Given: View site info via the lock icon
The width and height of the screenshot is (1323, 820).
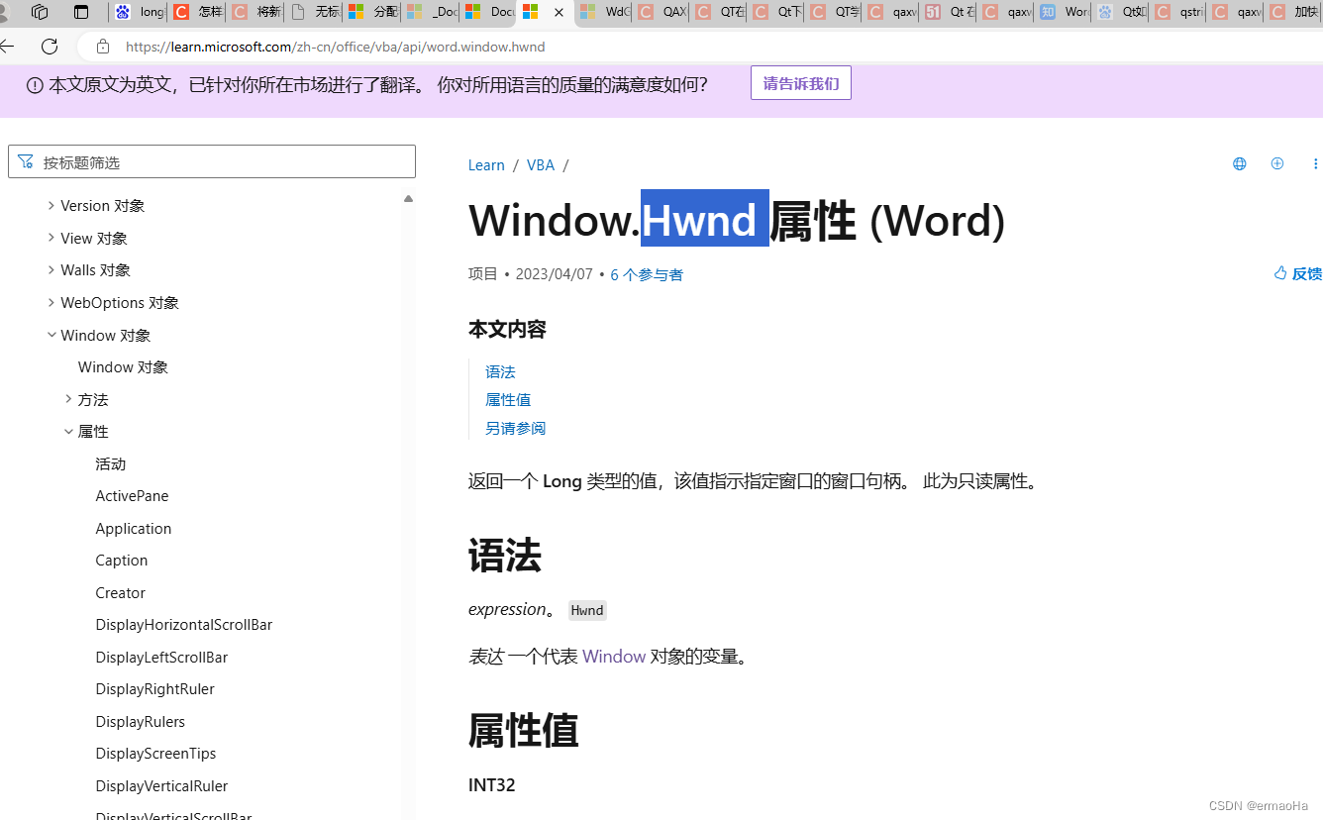Looking at the screenshot, I should click(103, 46).
